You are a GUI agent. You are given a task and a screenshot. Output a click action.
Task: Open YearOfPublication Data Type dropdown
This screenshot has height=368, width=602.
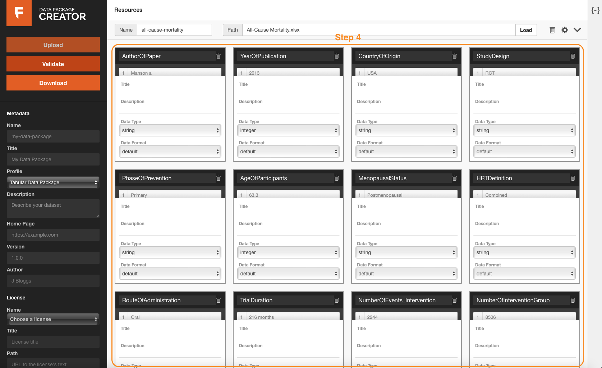288,130
